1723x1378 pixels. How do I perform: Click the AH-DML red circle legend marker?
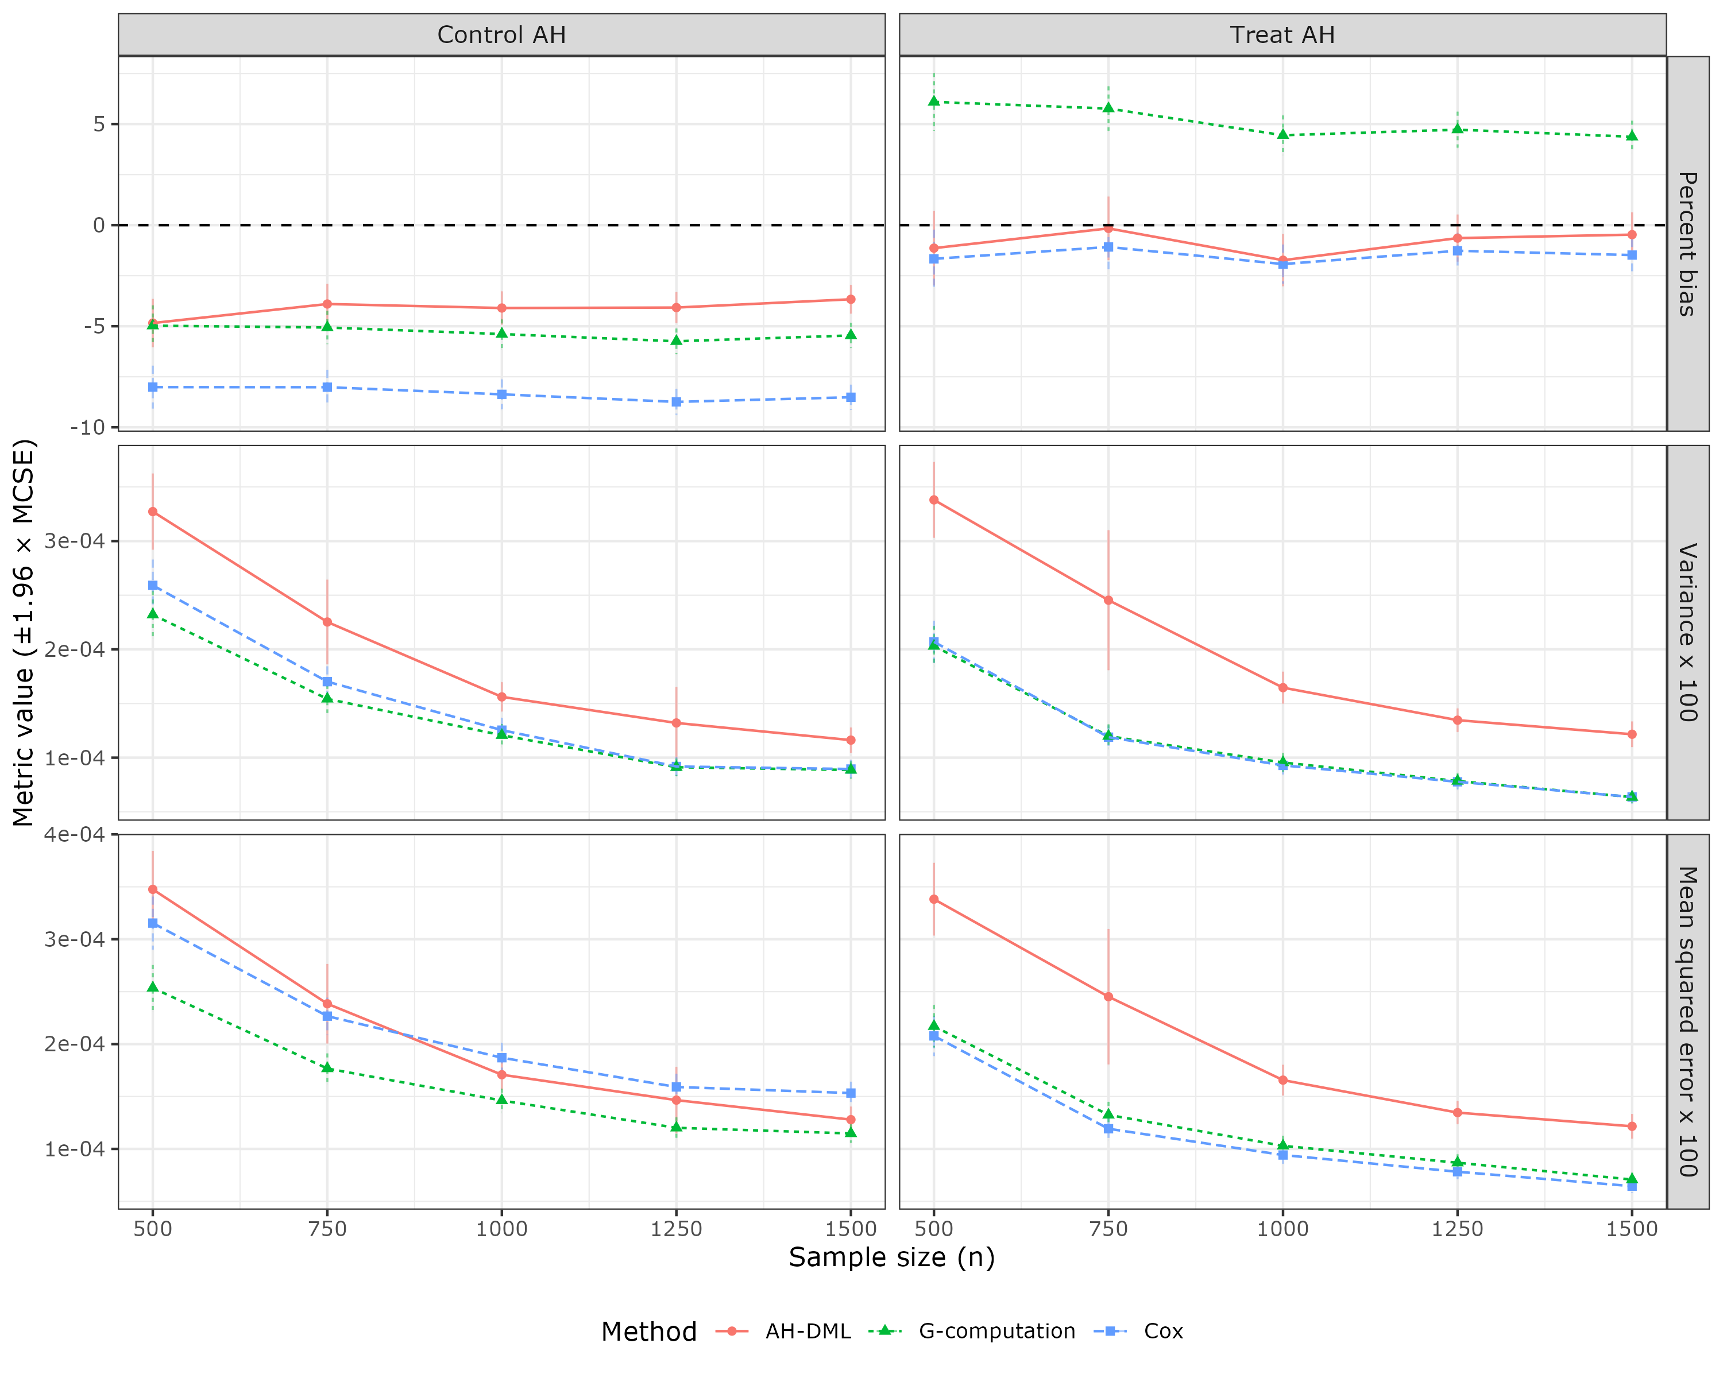point(731,1331)
